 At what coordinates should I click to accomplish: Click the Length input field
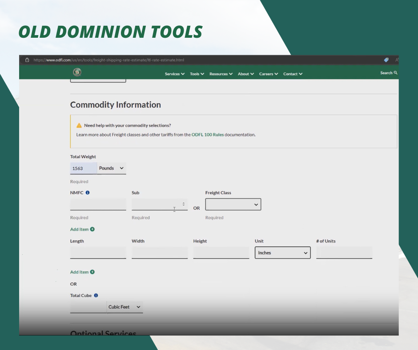98,253
